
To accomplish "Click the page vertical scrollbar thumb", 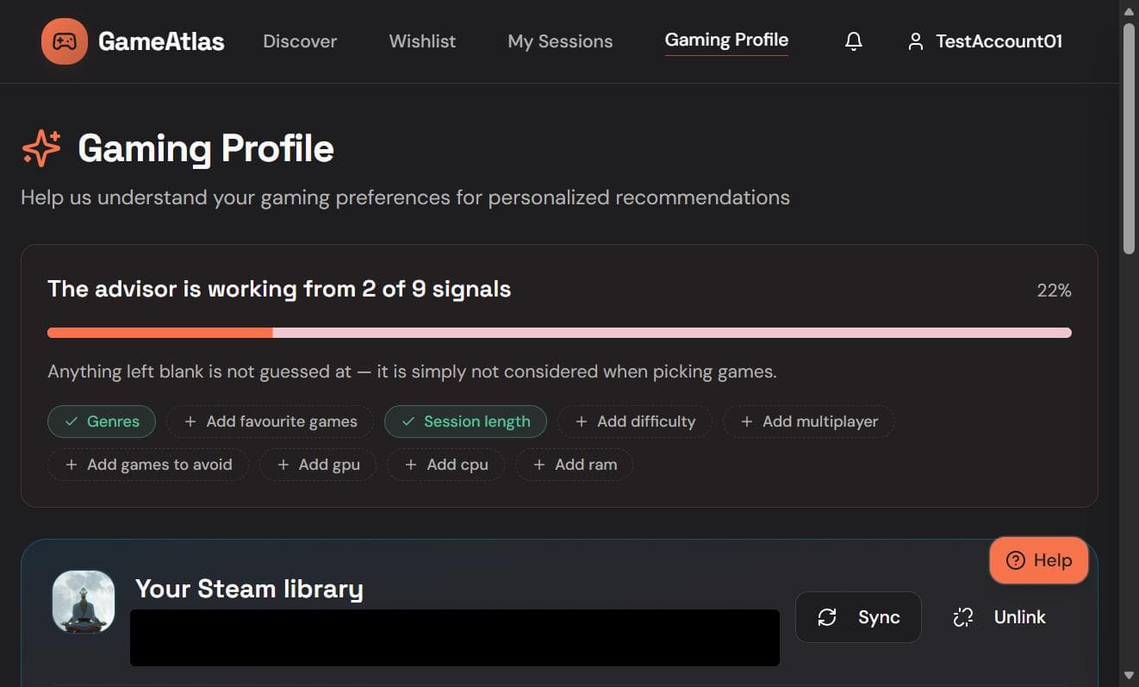I will [1130, 138].
